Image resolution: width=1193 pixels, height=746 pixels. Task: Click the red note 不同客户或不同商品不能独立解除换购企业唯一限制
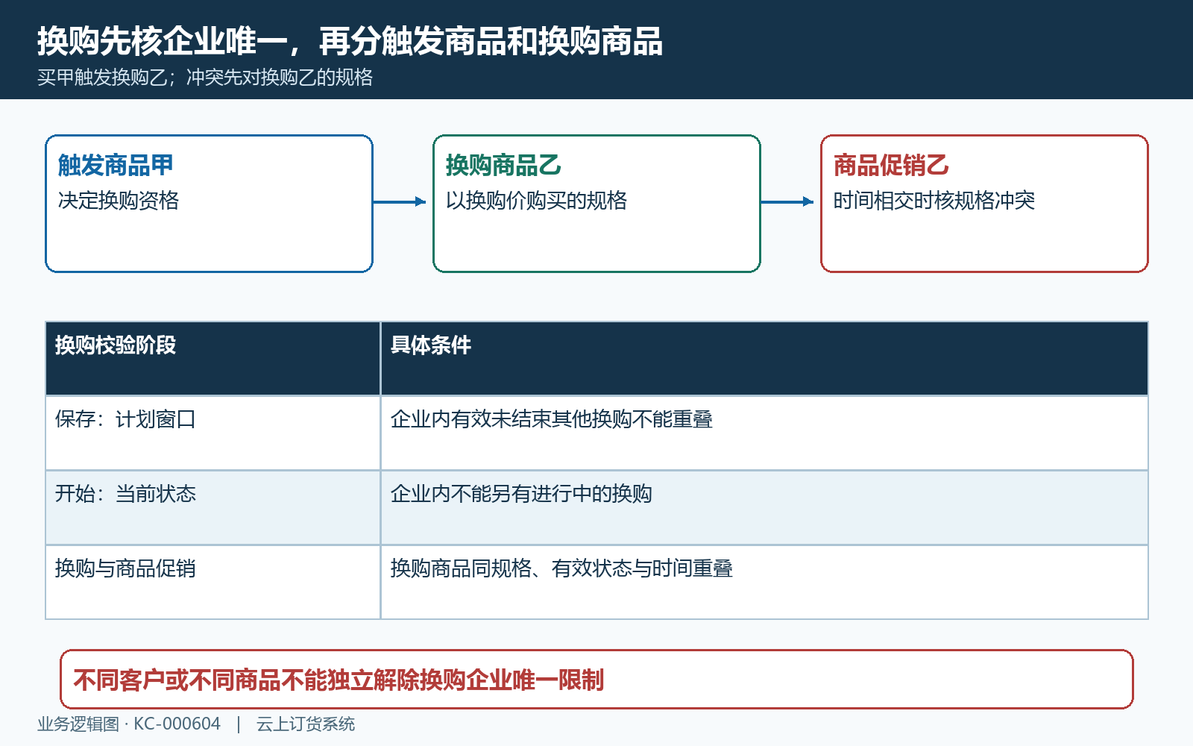pos(596,680)
